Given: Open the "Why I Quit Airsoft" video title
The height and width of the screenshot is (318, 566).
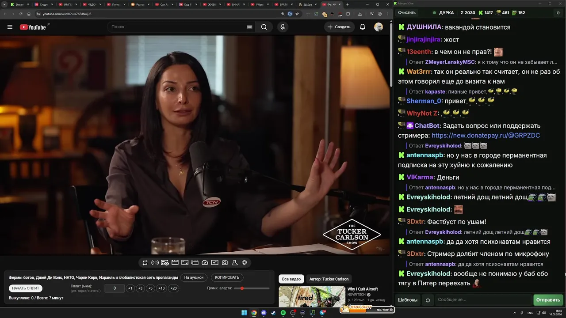Looking at the screenshot, I should pyautogui.click(x=363, y=289).
